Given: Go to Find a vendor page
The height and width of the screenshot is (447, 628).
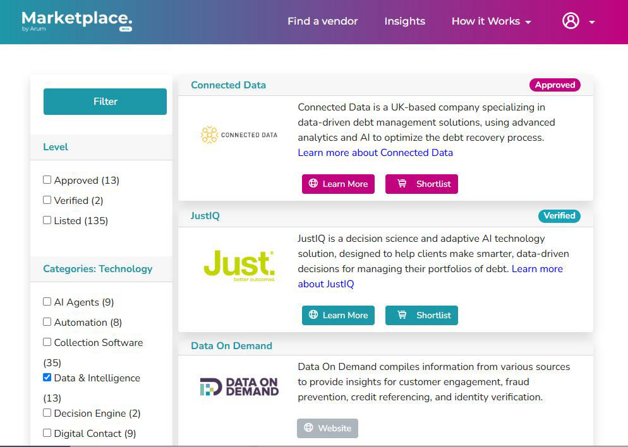Looking at the screenshot, I should point(322,21).
